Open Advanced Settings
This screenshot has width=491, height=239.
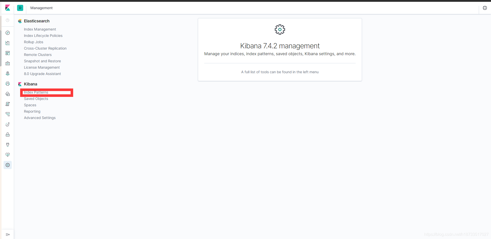[40, 118]
